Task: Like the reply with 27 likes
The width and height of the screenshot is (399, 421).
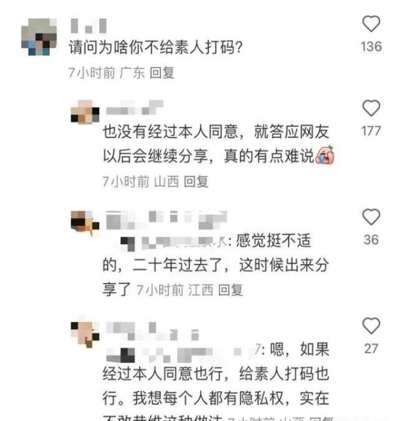Action: (x=371, y=325)
